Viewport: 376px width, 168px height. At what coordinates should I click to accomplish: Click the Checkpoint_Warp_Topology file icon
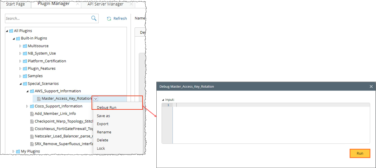pos(32,121)
